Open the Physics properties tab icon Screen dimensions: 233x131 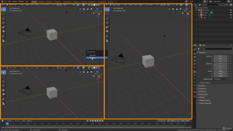(195, 82)
